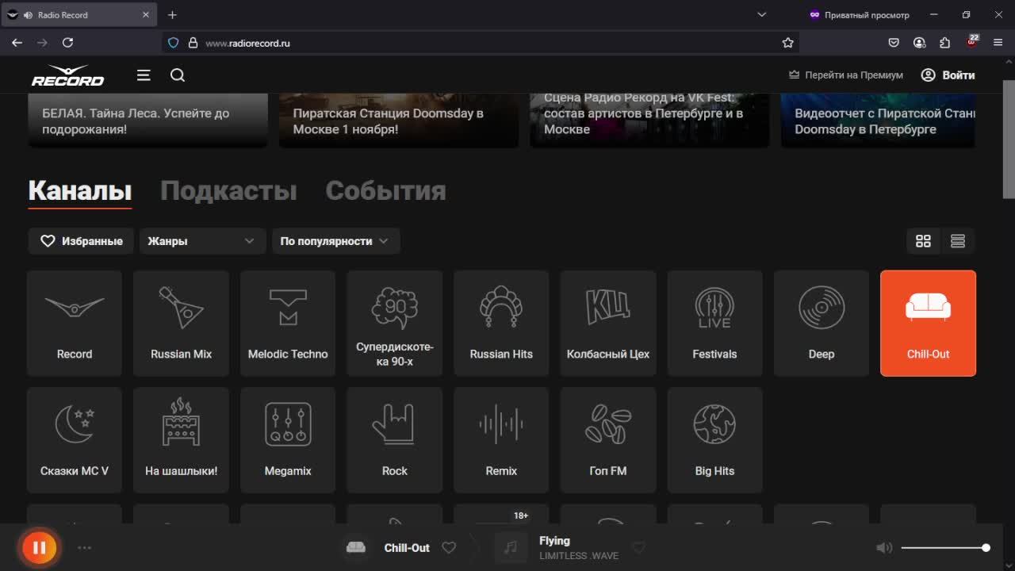Open the БЕЛАЯ. Тайна Леса news card
Screen dimensions: 1015x571
[x=147, y=121]
